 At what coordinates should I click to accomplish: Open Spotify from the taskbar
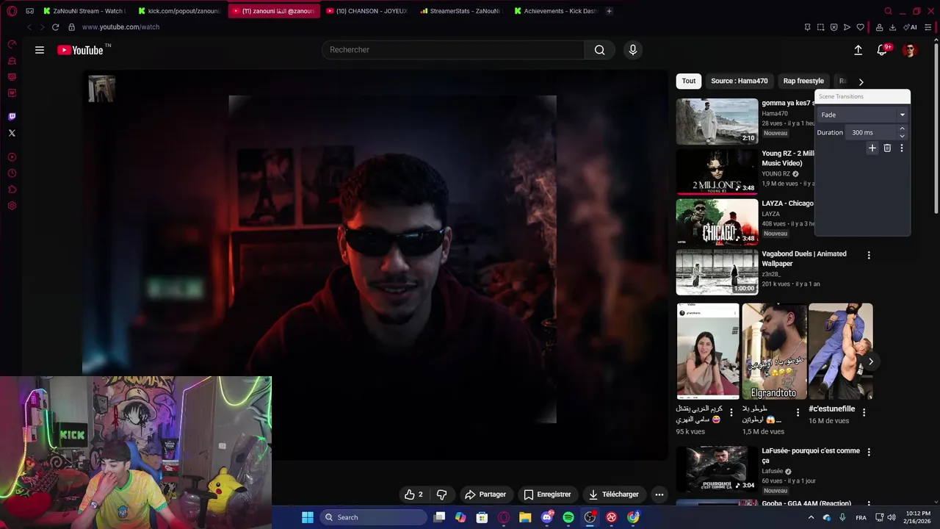568,517
